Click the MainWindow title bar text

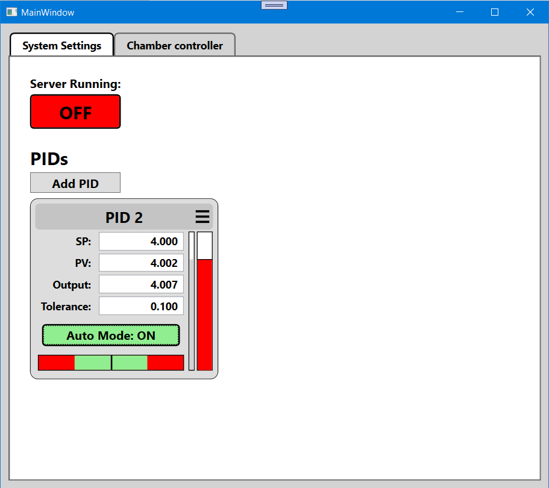coord(47,11)
